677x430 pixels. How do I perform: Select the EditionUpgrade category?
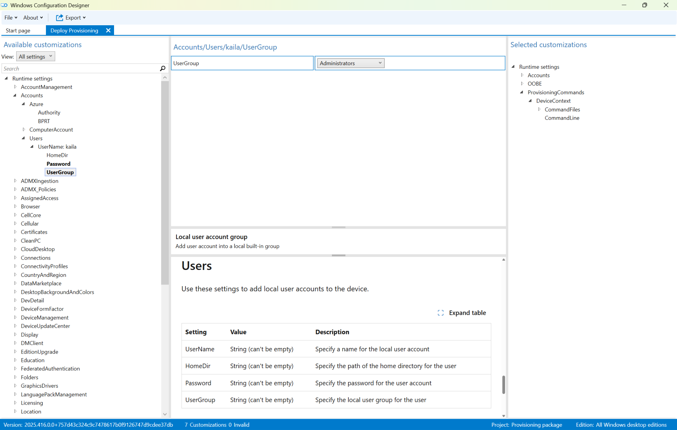pos(39,352)
